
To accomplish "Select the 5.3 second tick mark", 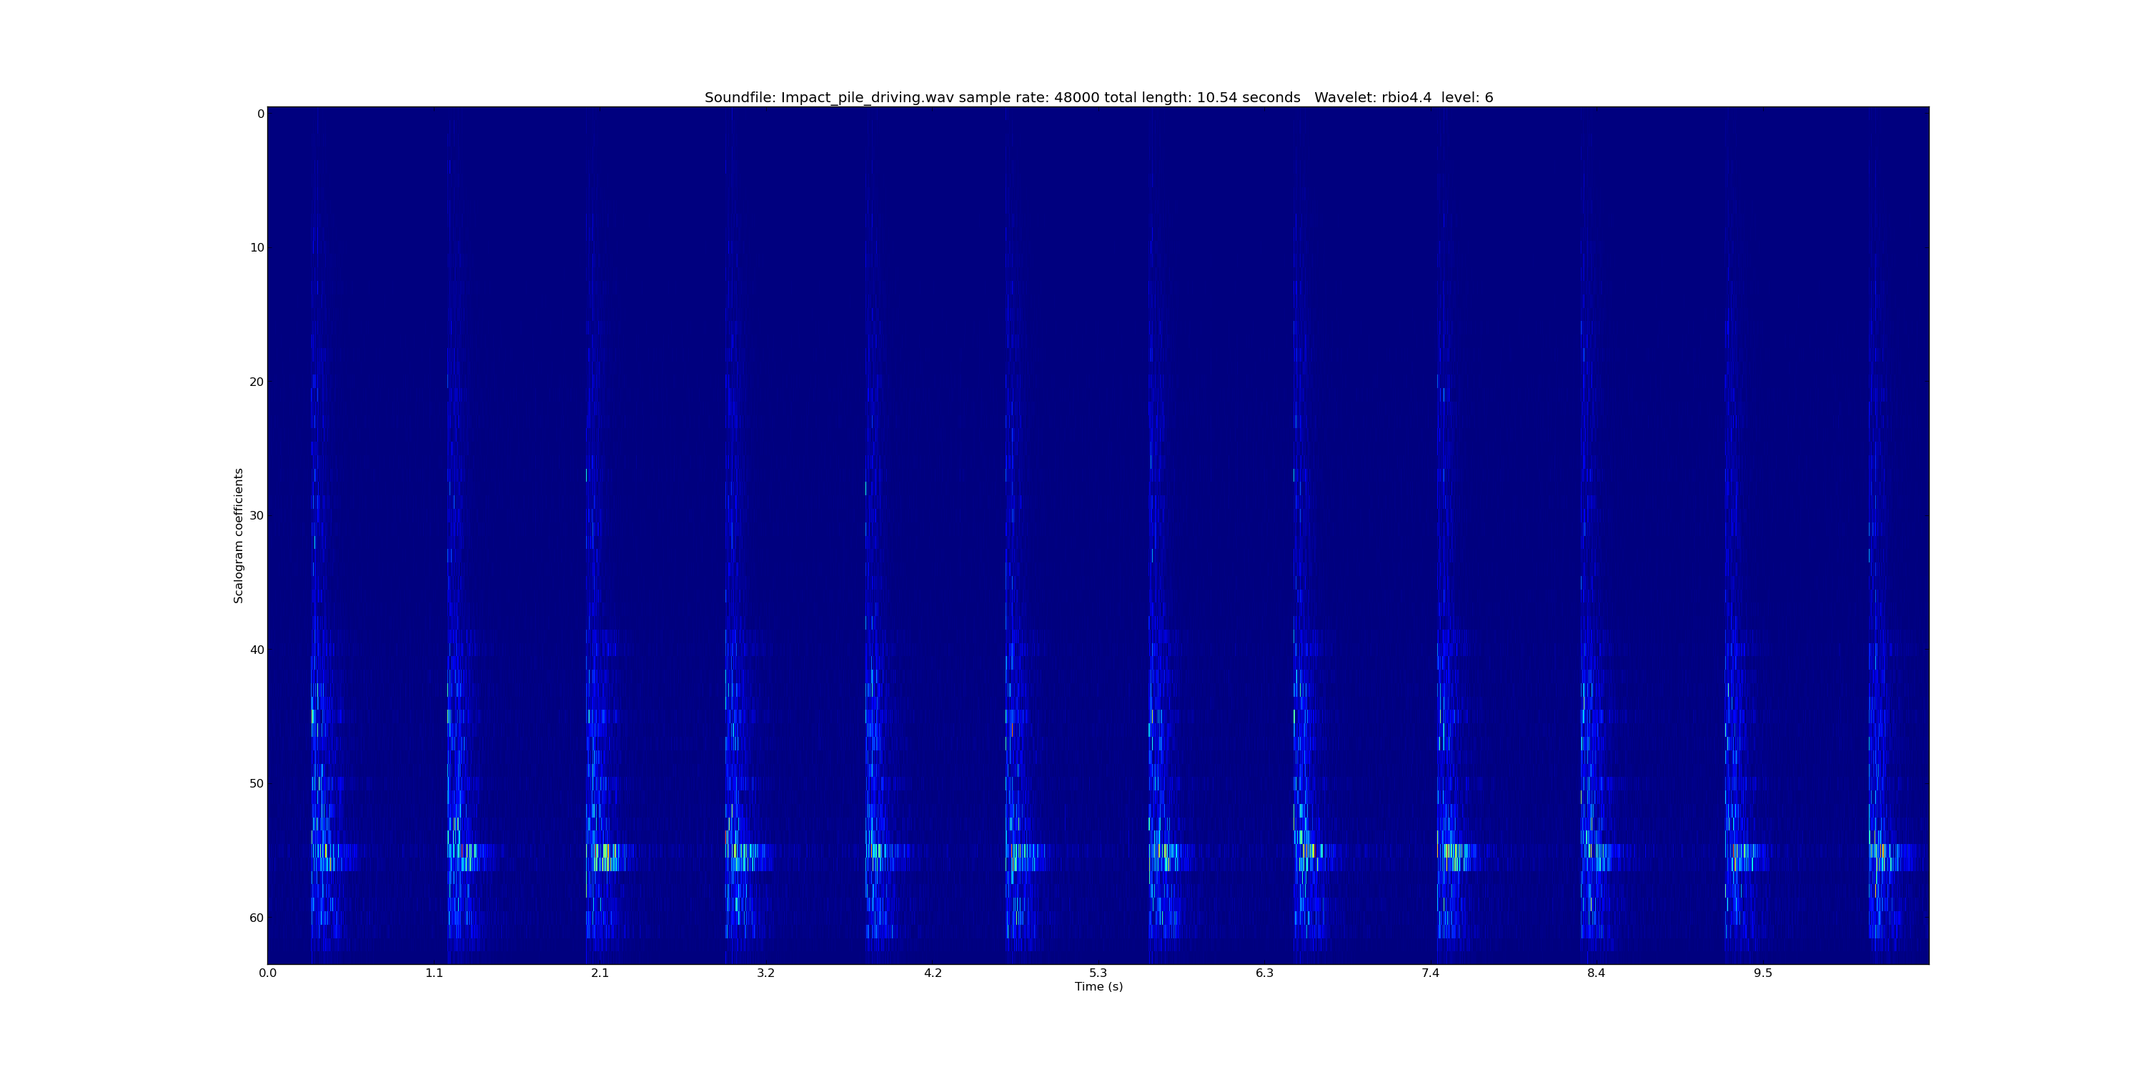I will coord(1098,973).
